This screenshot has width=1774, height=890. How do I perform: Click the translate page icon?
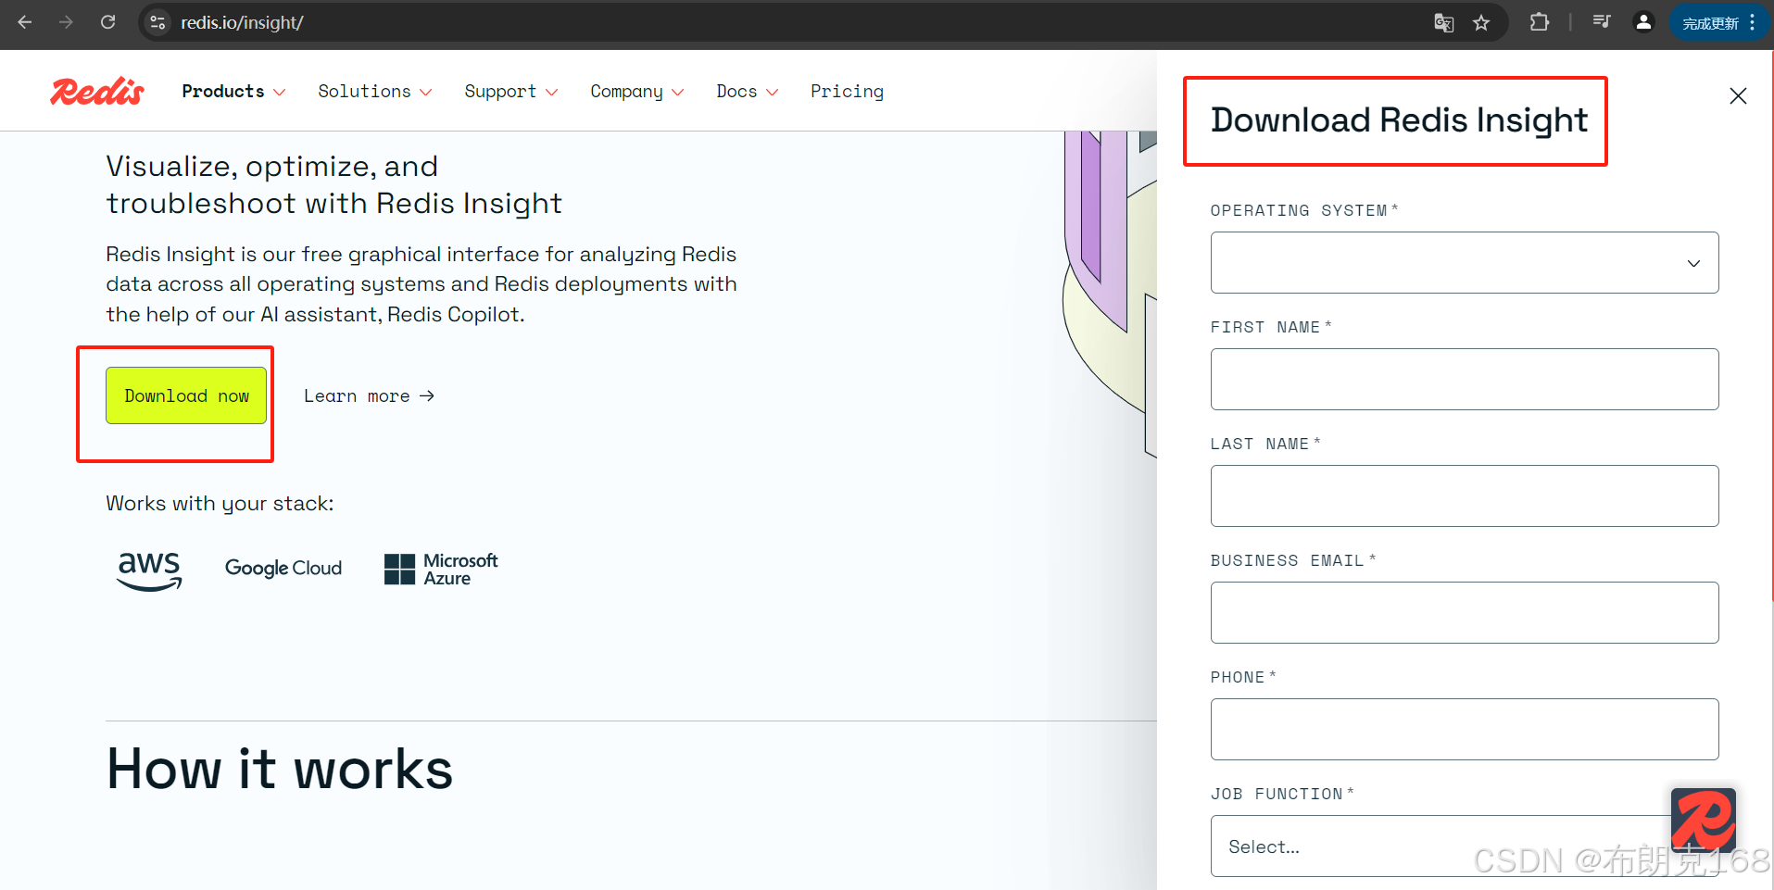pyautogui.click(x=1443, y=23)
